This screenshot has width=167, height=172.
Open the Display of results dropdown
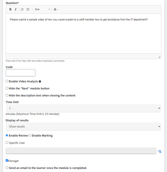click(83, 126)
